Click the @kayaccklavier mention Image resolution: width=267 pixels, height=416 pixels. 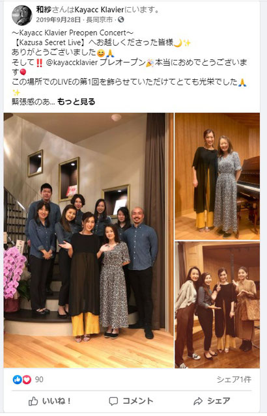click(x=72, y=62)
